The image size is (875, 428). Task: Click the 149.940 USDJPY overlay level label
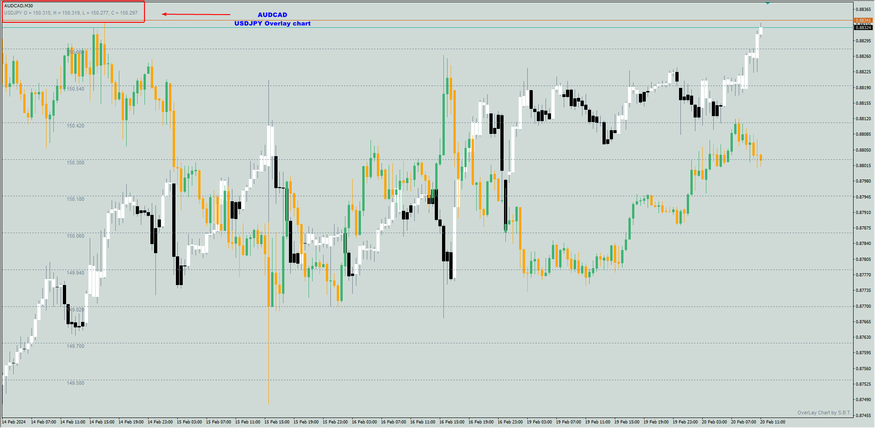pyautogui.click(x=76, y=273)
